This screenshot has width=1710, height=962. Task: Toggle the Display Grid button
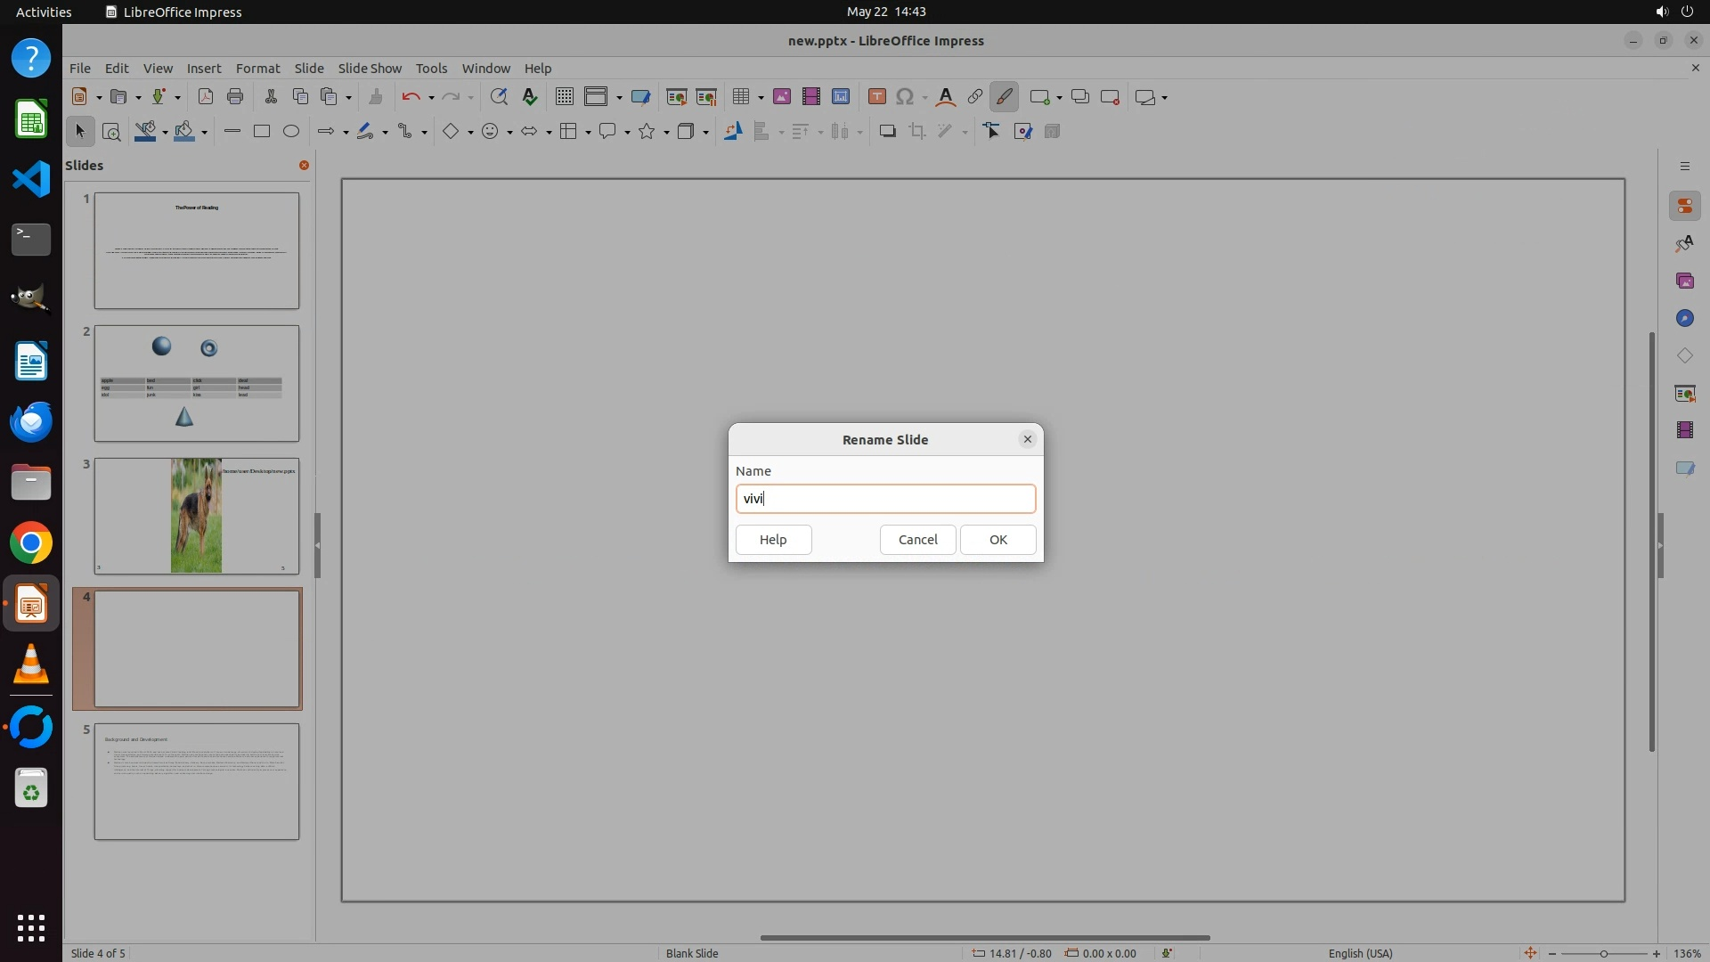point(564,97)
